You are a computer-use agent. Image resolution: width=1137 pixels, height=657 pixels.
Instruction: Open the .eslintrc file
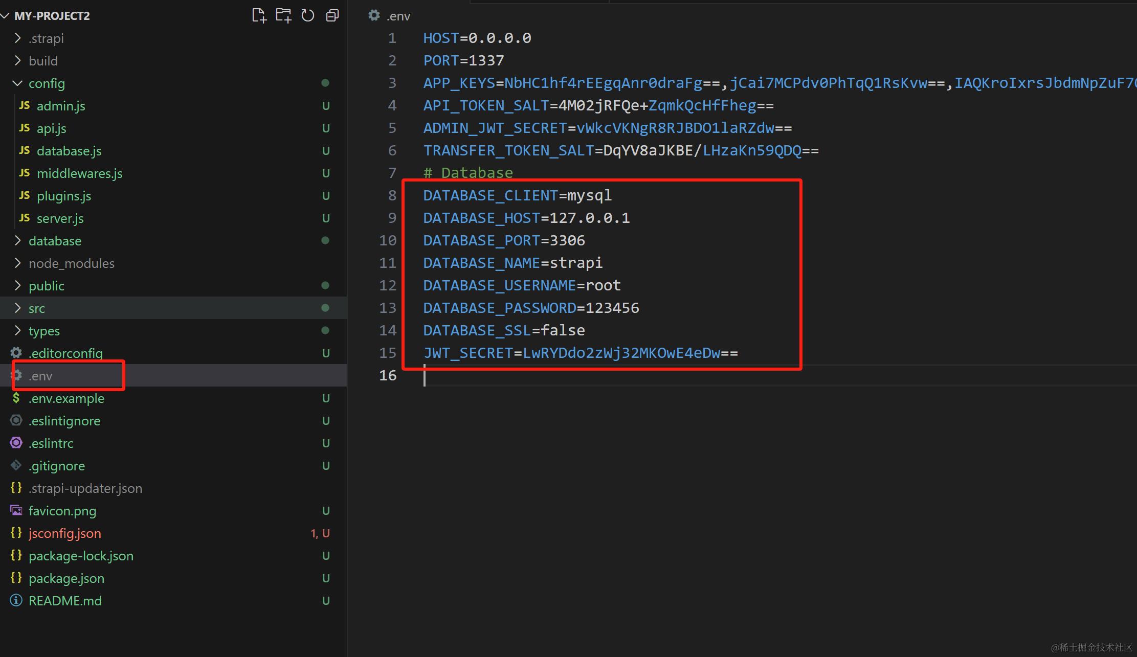click(x=51, y=443)
